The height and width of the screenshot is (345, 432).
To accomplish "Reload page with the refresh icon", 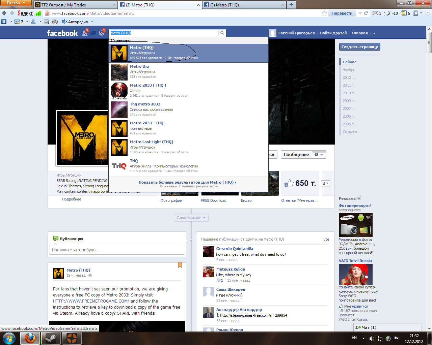I will (366, 13).
